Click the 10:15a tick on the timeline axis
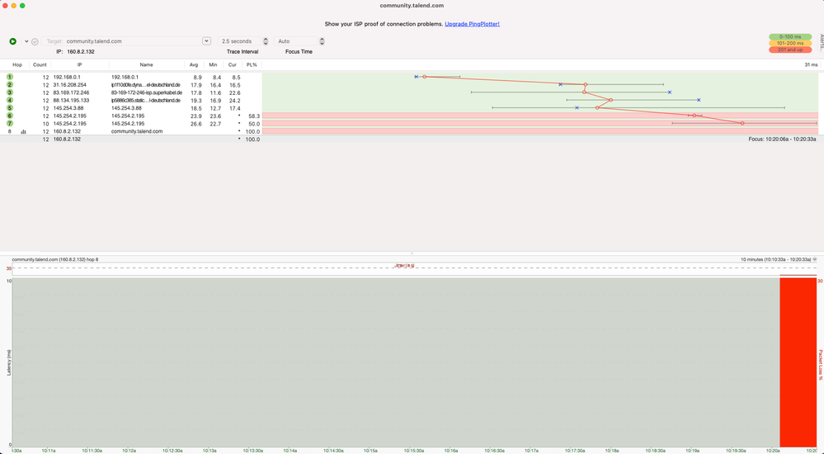The image size is (824, 454). pos(370,451)
